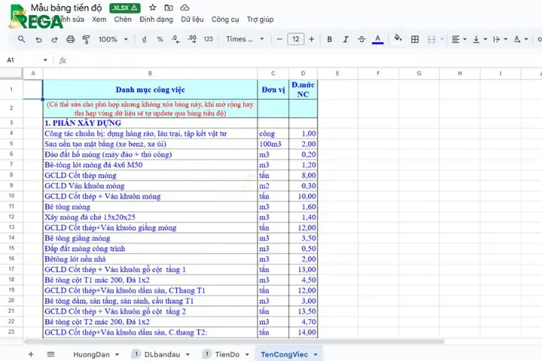Activate the paint format tool
542x361 pixels.
pos(86,39)
